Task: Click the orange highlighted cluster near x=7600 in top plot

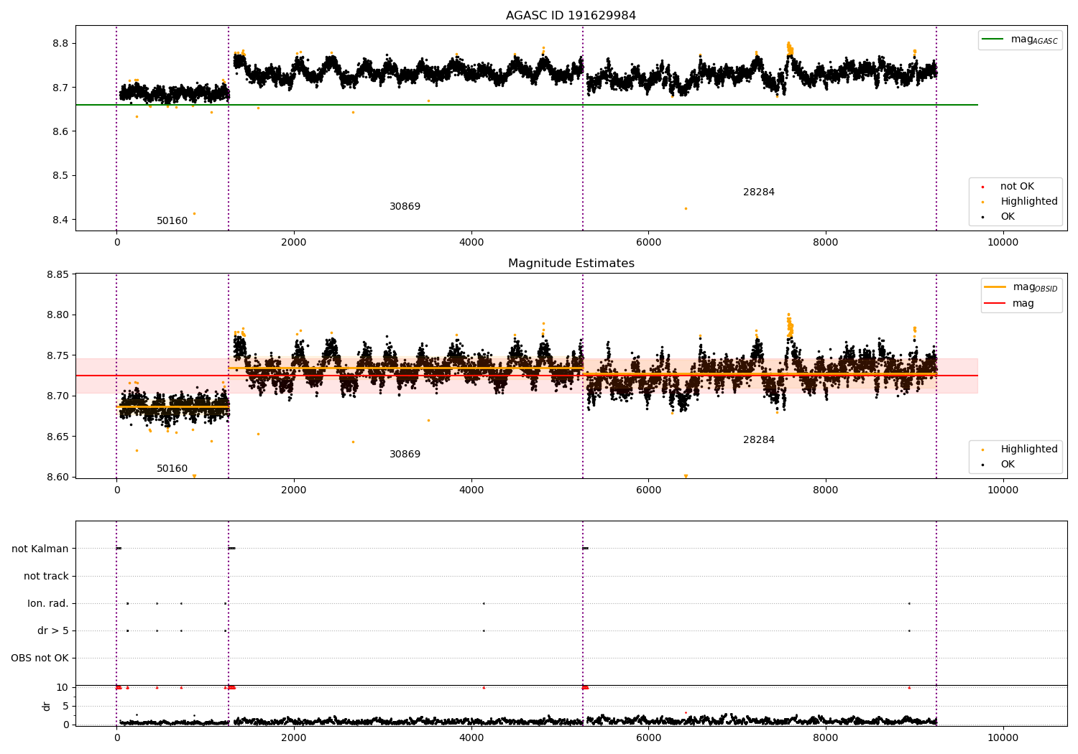Action: point(789,48)
